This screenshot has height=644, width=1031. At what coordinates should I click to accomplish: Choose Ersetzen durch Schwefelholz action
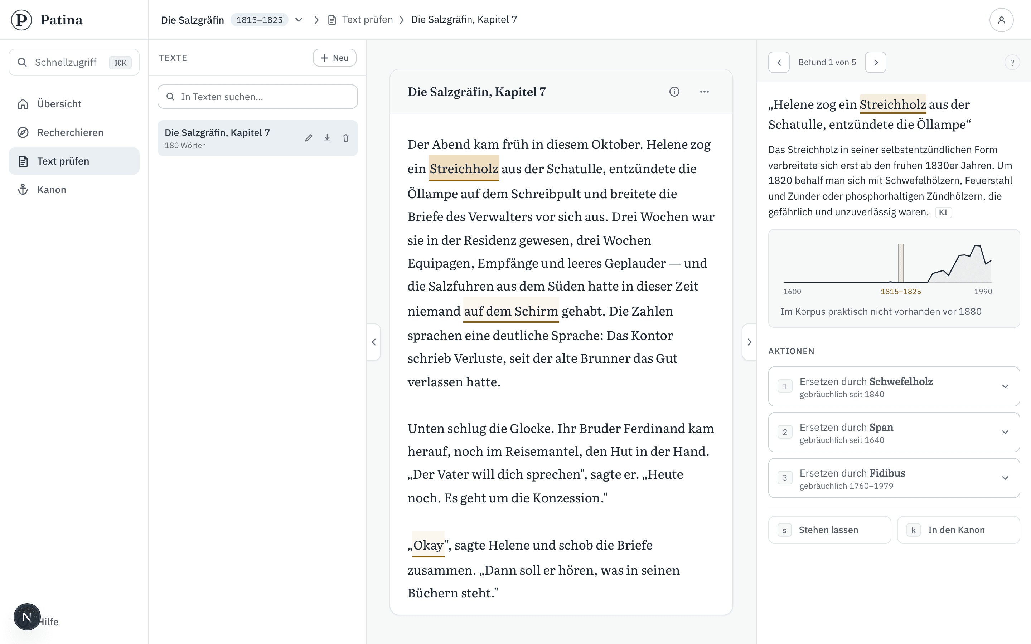coord(894,386)
